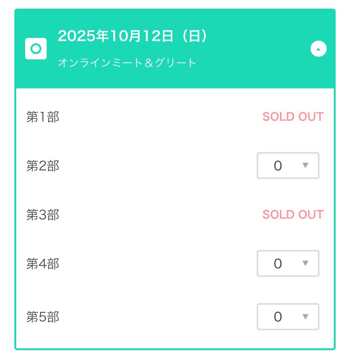Image resolution: width=350 pixels, height=360 pixels.
Task: Select the 第2部 row label
Action: pyautogui.click(x=43, y=166)
